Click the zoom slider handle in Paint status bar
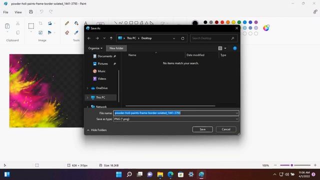This screenshot has height=180, width=320. 292,165
